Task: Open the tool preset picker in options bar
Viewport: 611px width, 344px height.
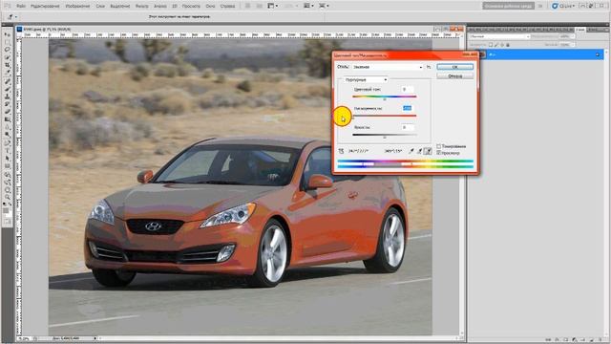Action: tap(12, 17)
